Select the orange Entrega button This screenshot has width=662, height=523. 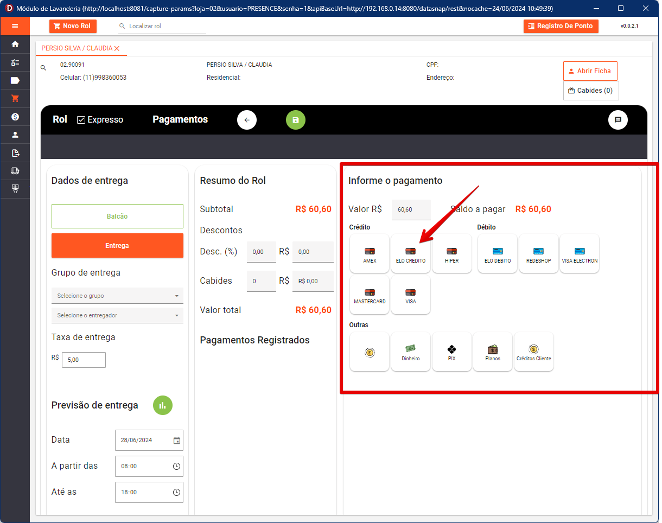pyautogui.click(x=117, y=246)
